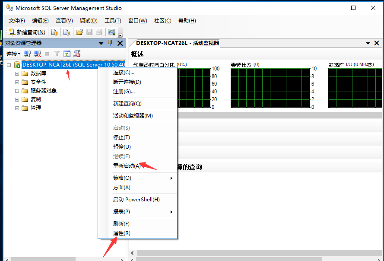Image resolution: width=384 pixels, height=261 pixels.
Task: Open the active files dropdown arrow in document area
Action: 368,43
